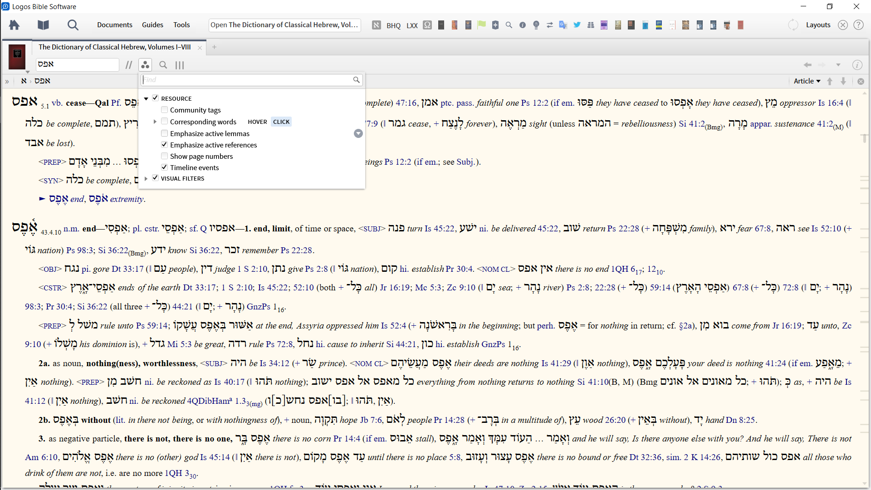Screen dimensions: 871x490
Task: Open the Tools menu
Action: [x=181, y=25]
